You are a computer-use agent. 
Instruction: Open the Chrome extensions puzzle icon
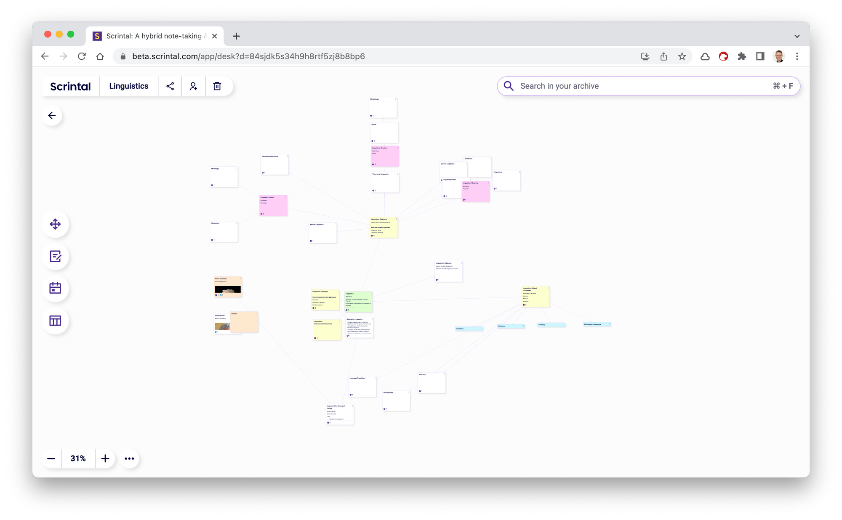[x=741, y=56]
